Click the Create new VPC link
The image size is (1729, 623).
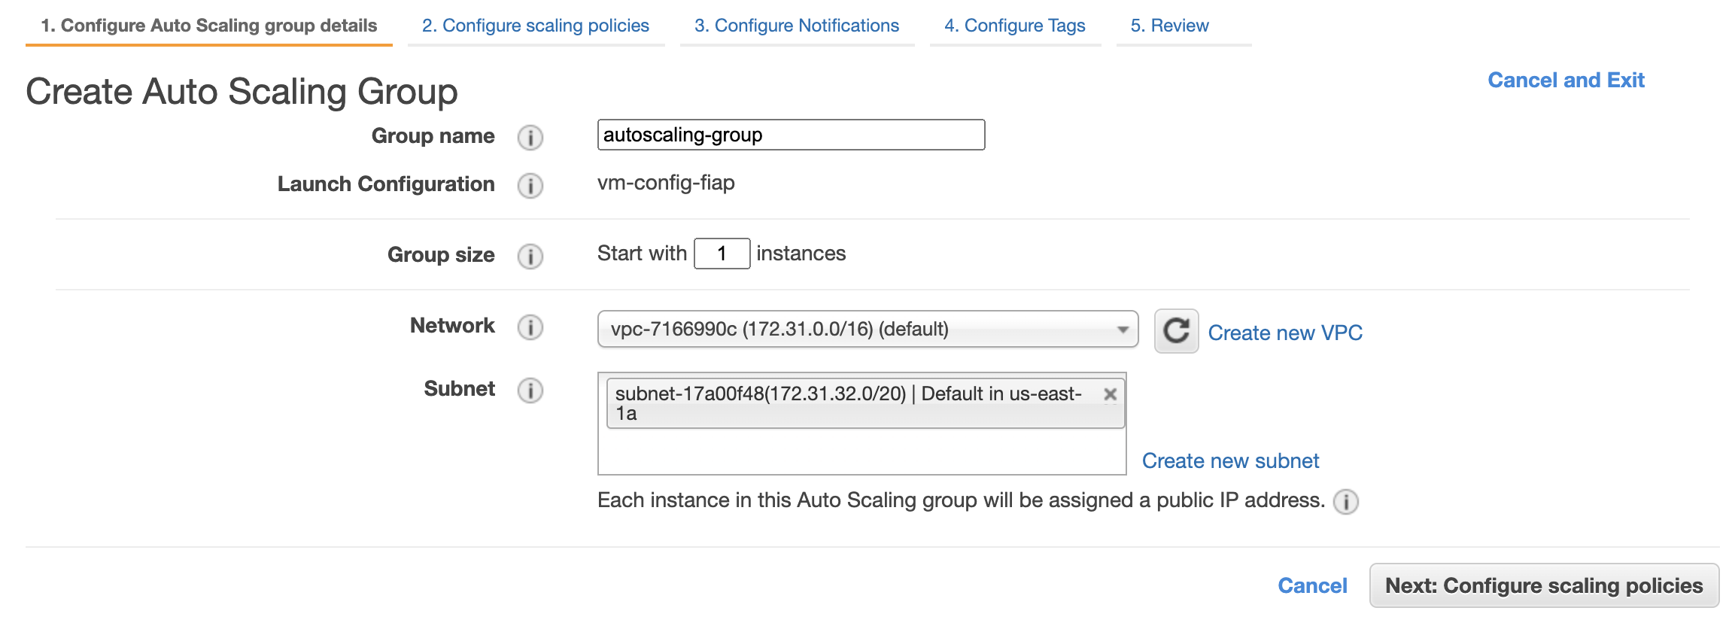tap(1285, 333)
